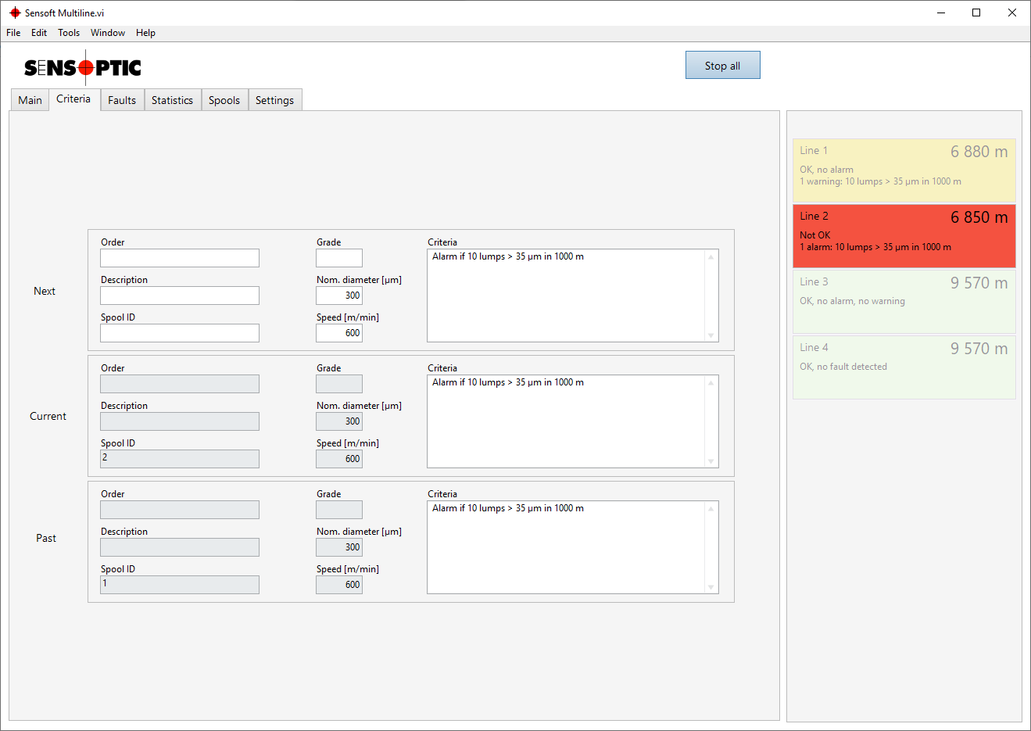Close the Sensoft Multiline window

[1012, 13]
